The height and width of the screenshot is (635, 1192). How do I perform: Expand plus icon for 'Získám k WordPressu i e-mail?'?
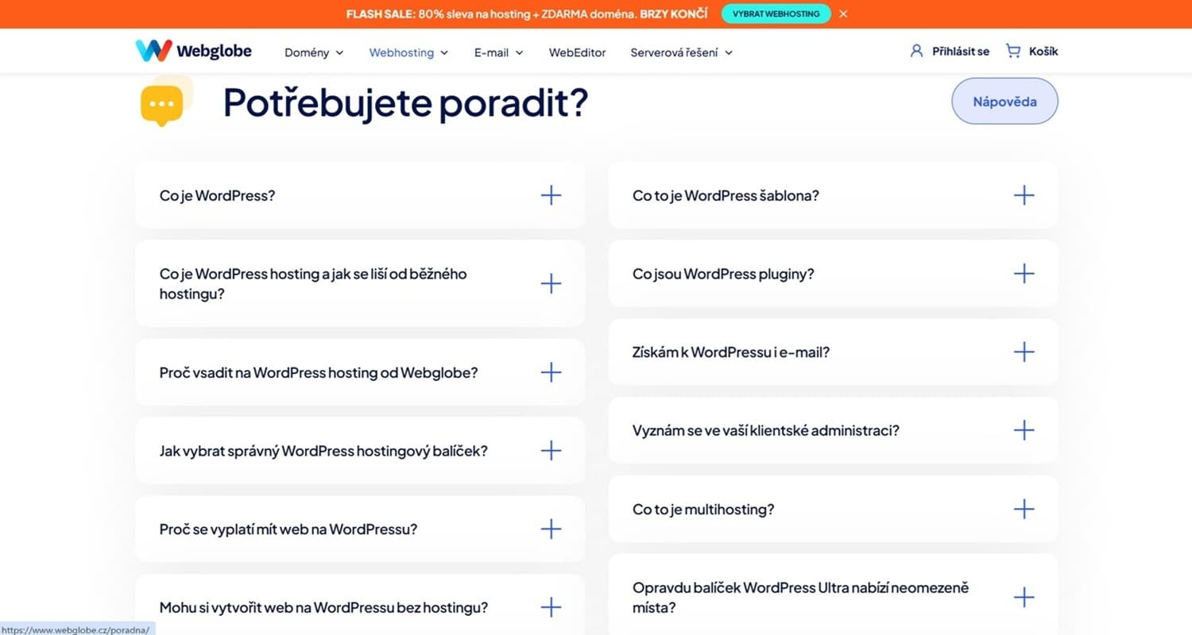(x=1024, y=352)
